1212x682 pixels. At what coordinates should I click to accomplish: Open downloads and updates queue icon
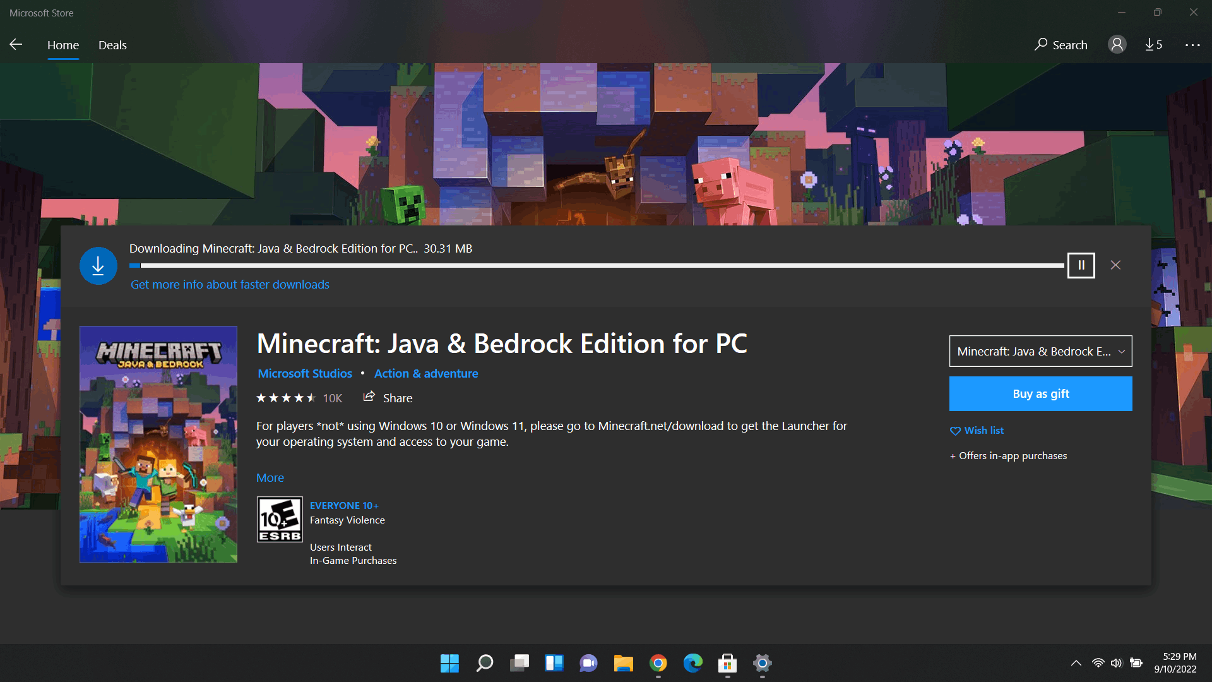click(1153, 44)
